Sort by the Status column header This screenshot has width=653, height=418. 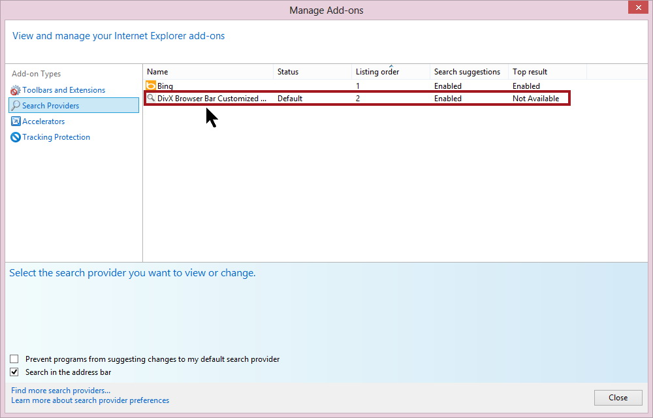coord(312,72)
